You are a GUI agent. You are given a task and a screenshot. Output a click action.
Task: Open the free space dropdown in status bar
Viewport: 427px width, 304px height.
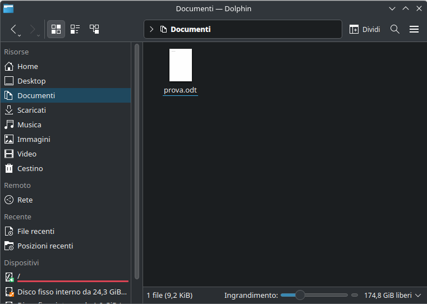393,295
